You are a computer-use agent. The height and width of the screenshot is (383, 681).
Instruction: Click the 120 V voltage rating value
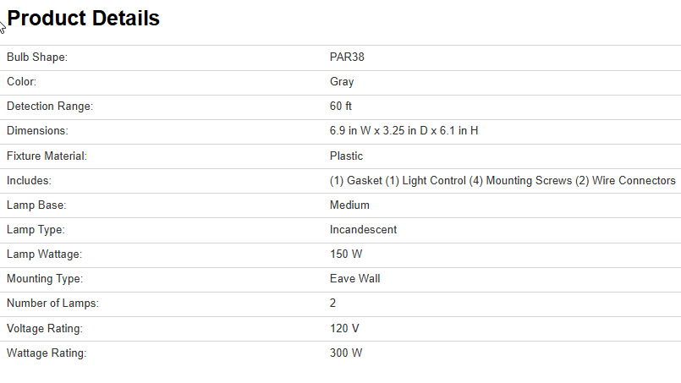(345, 327)
